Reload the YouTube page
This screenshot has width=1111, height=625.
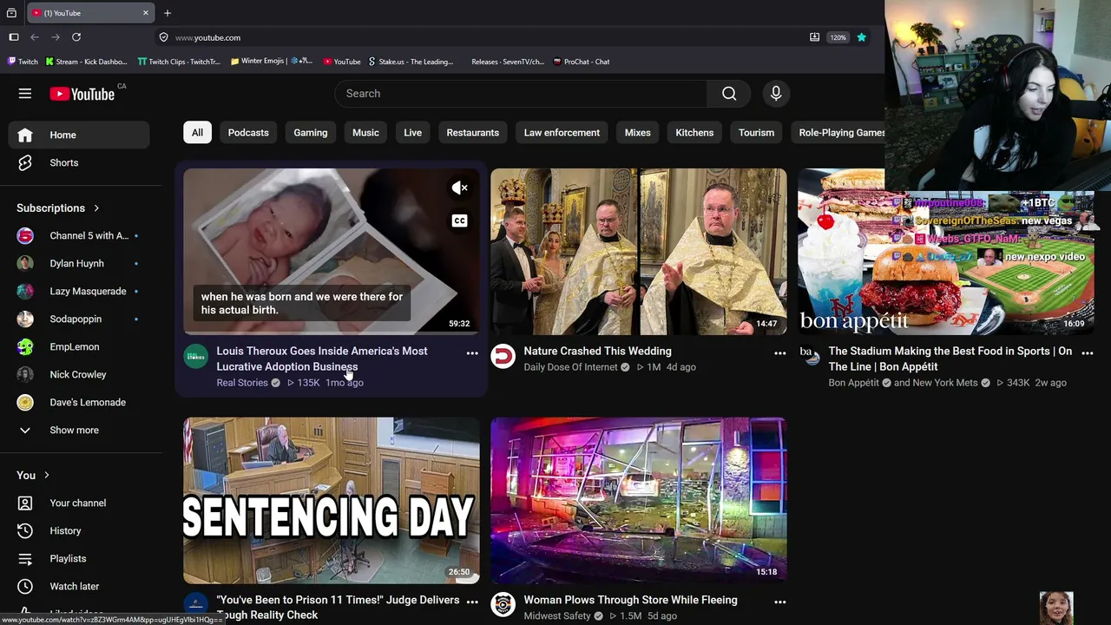76,37
